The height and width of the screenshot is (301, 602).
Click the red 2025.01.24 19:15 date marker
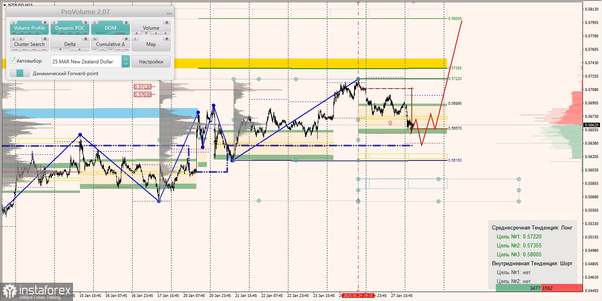coord(357,296)
